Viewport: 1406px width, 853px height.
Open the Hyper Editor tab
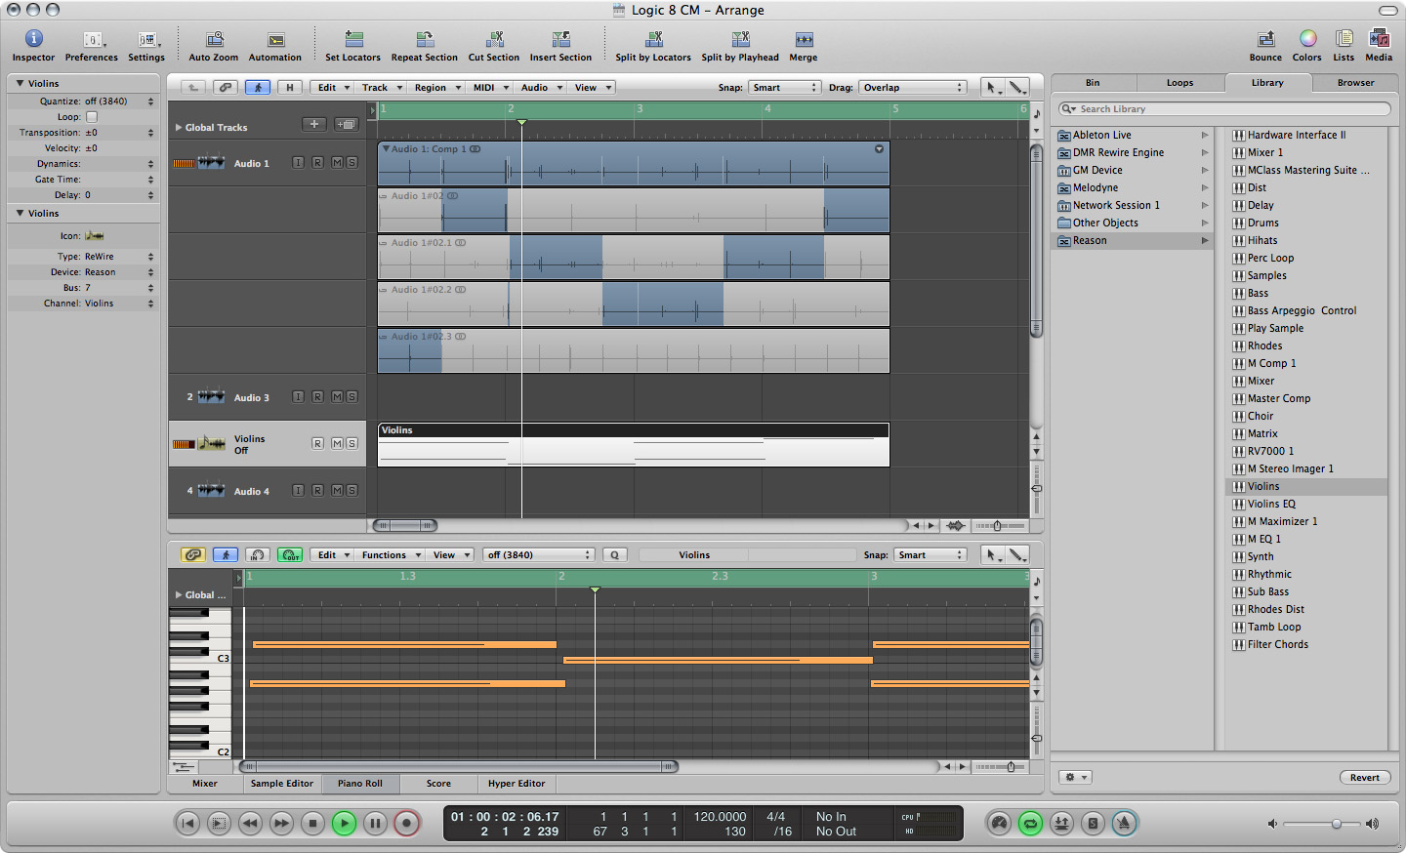pos(517,783)
